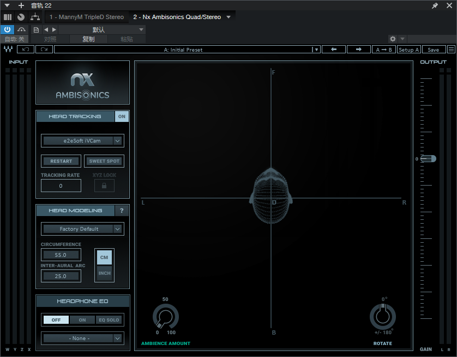Open the Waves hamburger menu icon
This screenshot has width=457, height=357.
(451, 50)
